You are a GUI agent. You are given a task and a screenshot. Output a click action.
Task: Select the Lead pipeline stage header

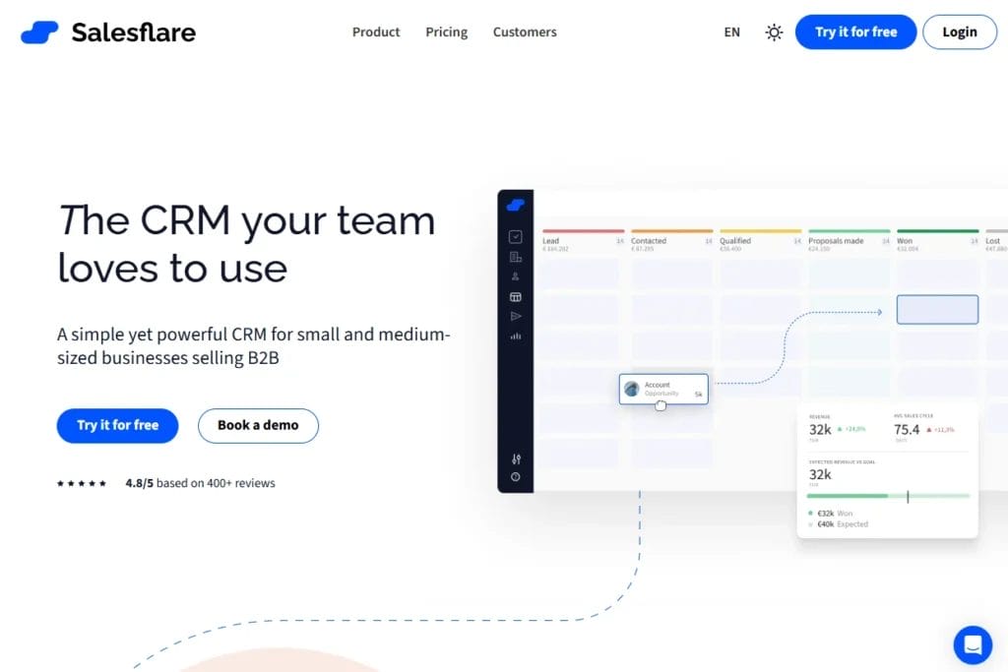553,239
